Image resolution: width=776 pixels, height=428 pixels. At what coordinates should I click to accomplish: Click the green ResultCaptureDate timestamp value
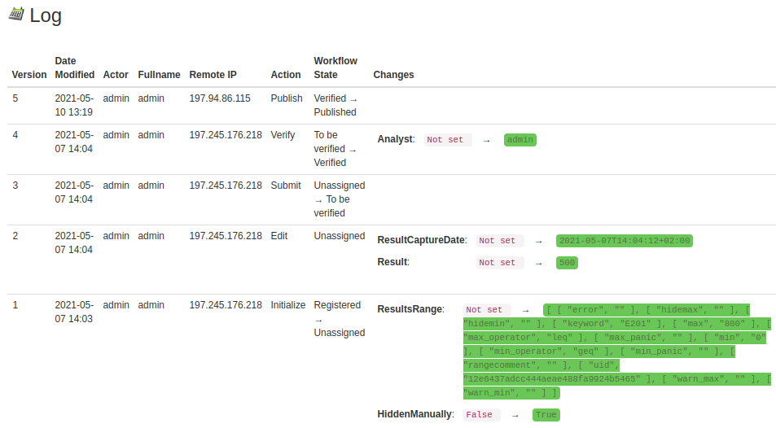click(x=624, y=241)
